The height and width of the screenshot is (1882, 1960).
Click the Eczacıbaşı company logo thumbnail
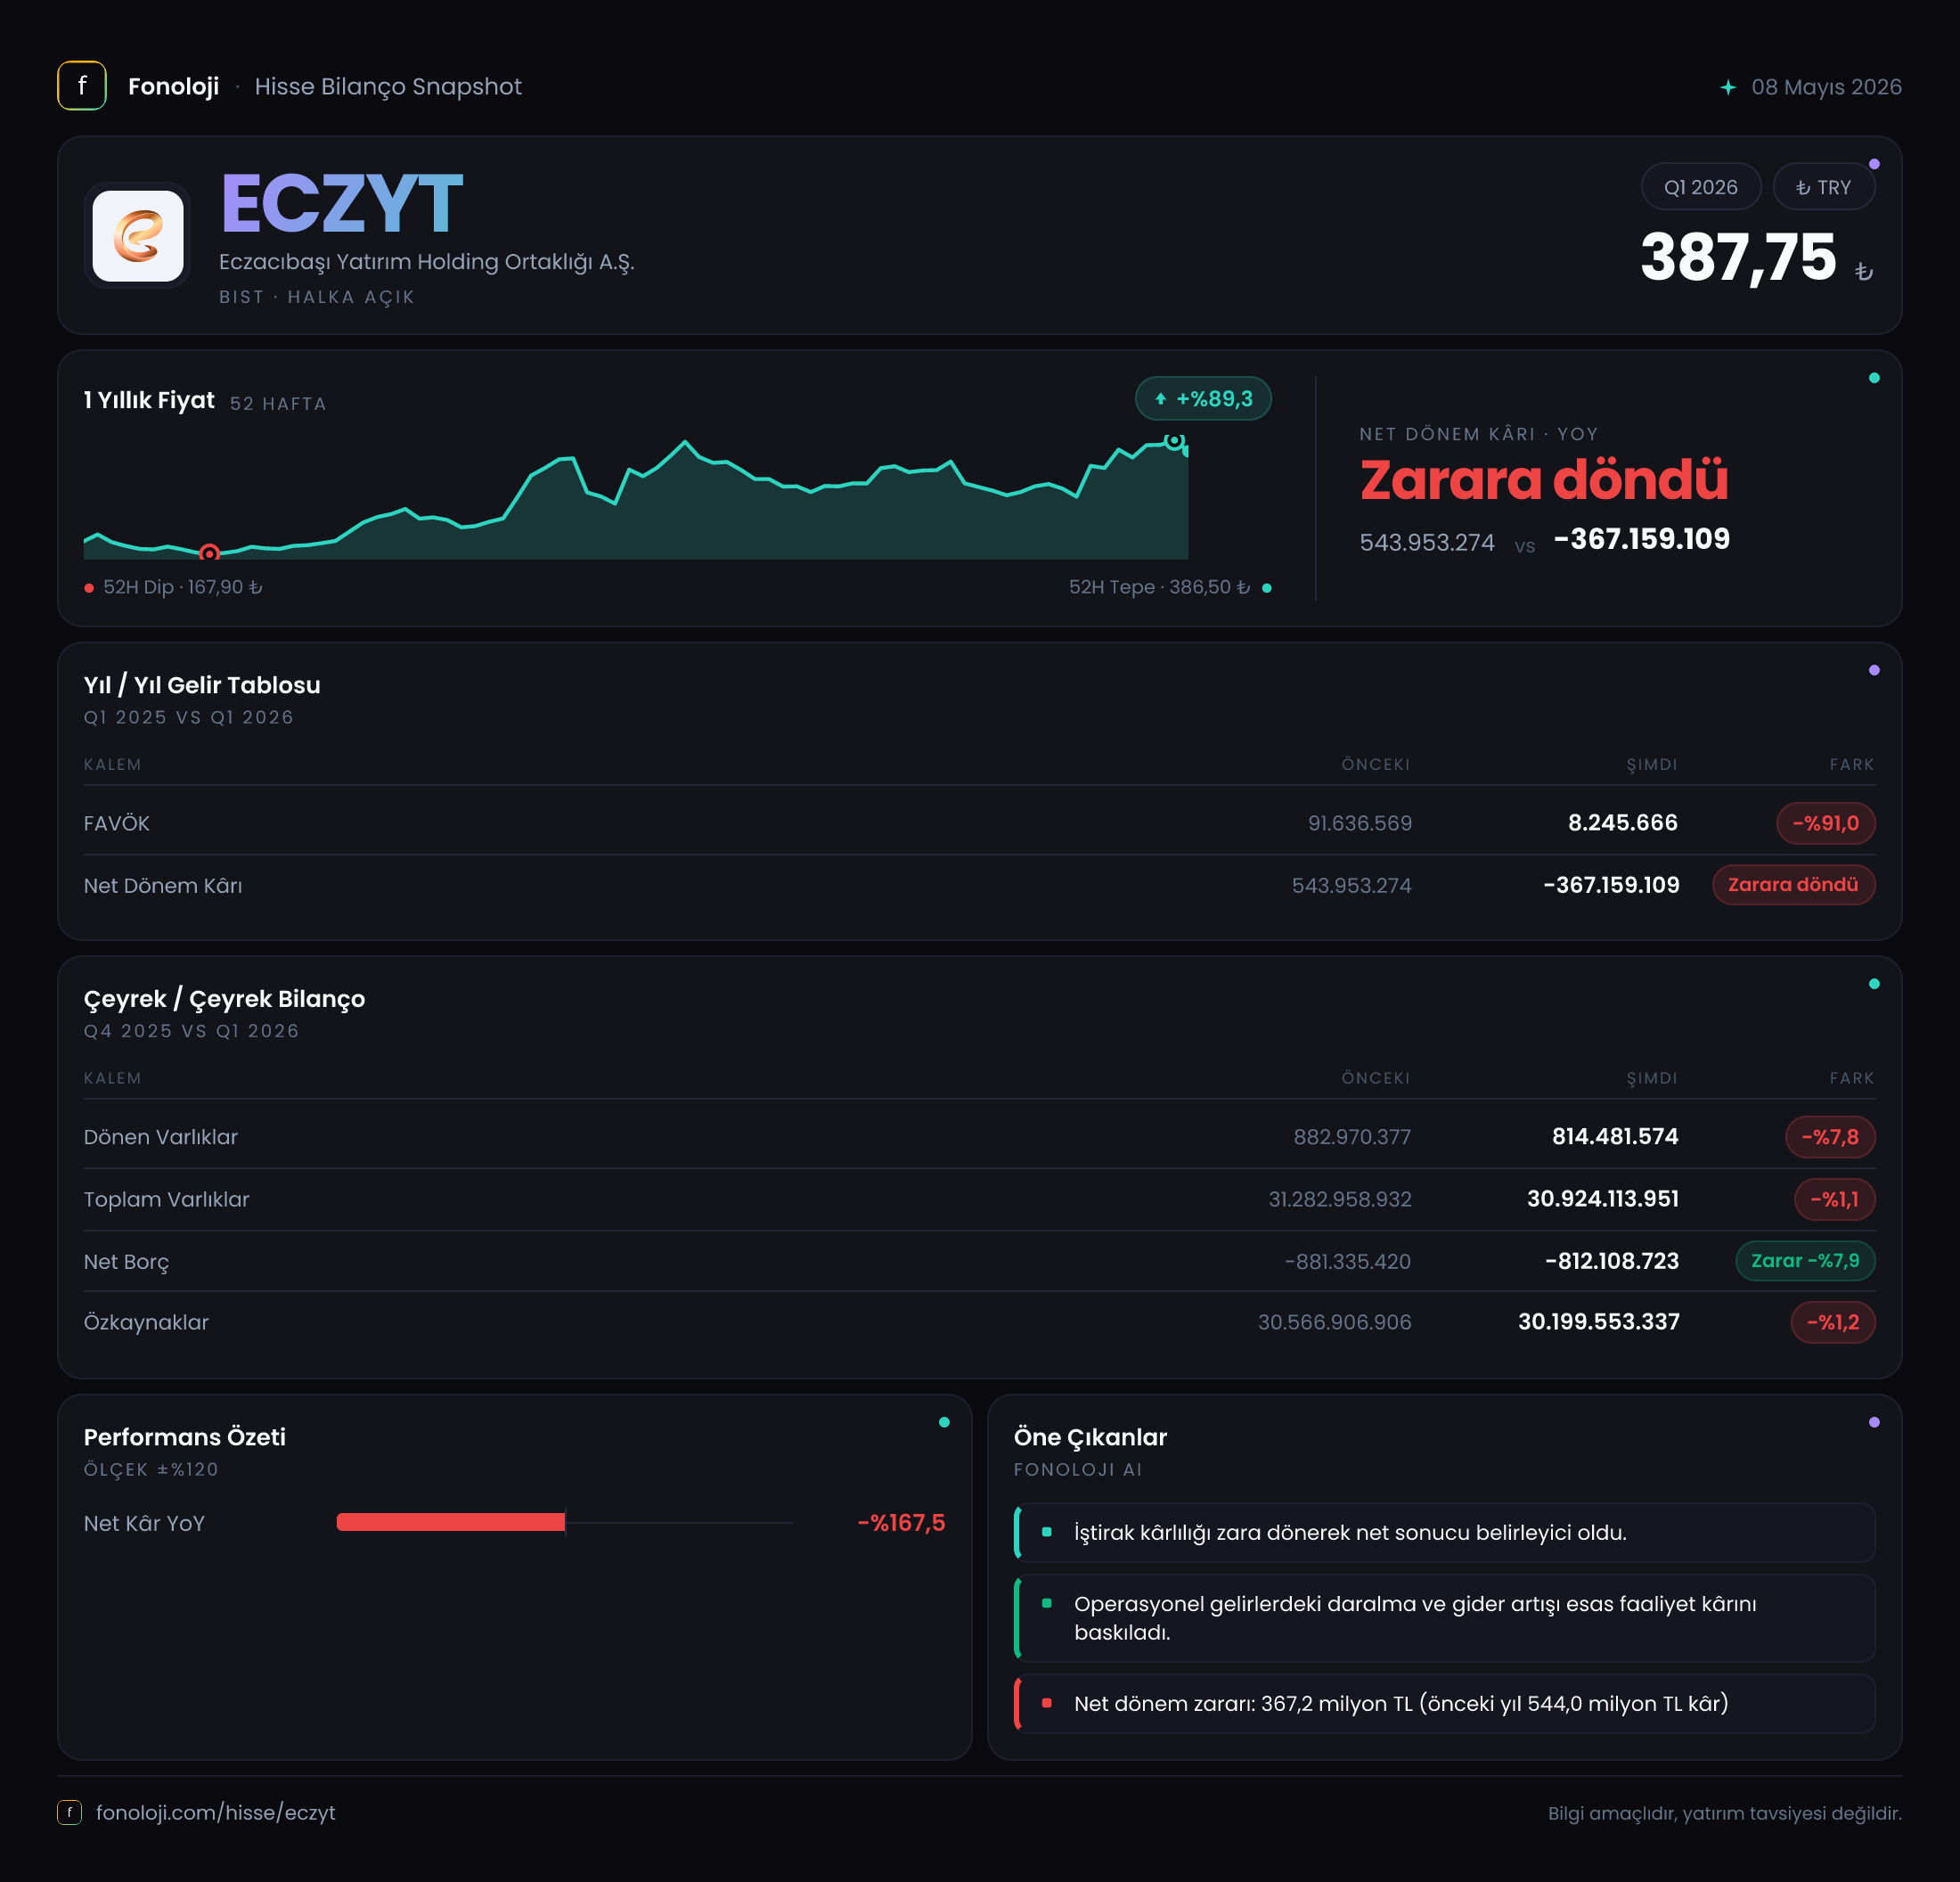pos(138,236)
